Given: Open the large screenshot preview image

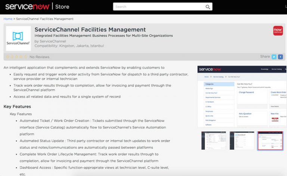Looking at the screenshot, I should click(x=242, y=96).
